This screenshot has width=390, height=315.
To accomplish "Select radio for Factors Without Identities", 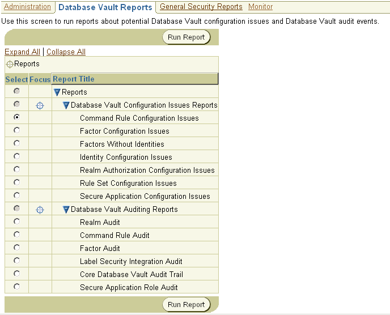I will (16, 143).
